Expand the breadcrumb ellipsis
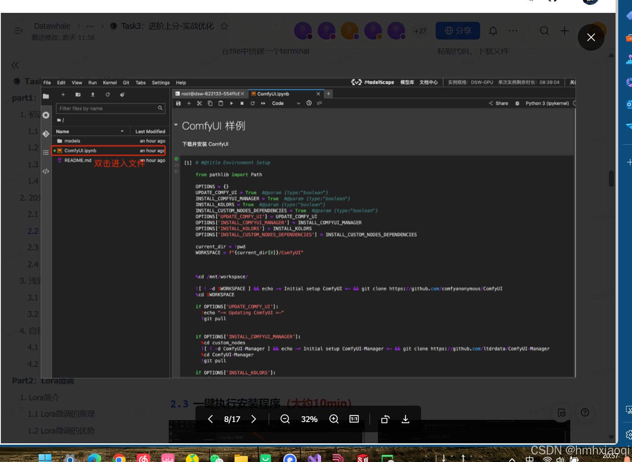Viewport: 632px width, 462px height. pyautogui.click(x=91, y=26)
